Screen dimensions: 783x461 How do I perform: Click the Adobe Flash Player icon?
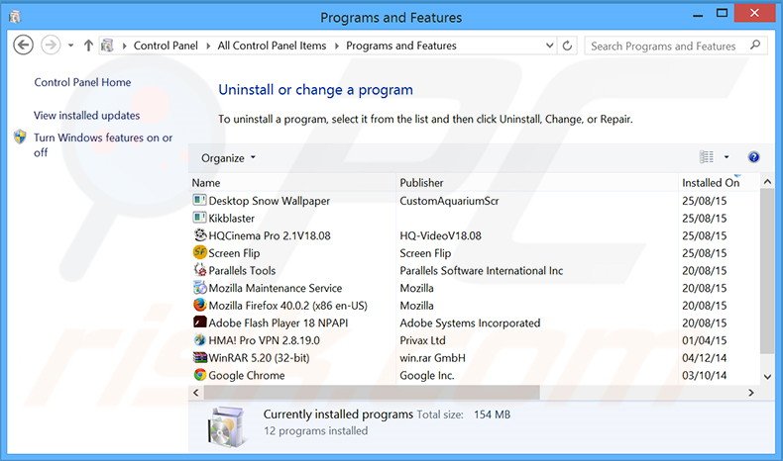click(x=200, y=322)
